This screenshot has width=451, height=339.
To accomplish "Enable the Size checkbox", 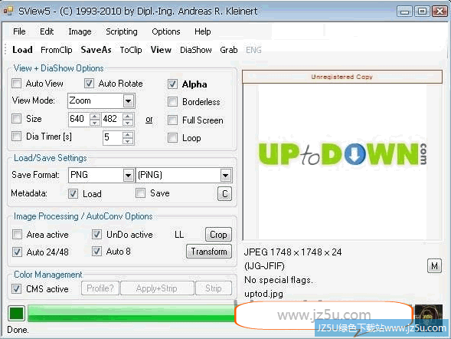I will point(16,118).
